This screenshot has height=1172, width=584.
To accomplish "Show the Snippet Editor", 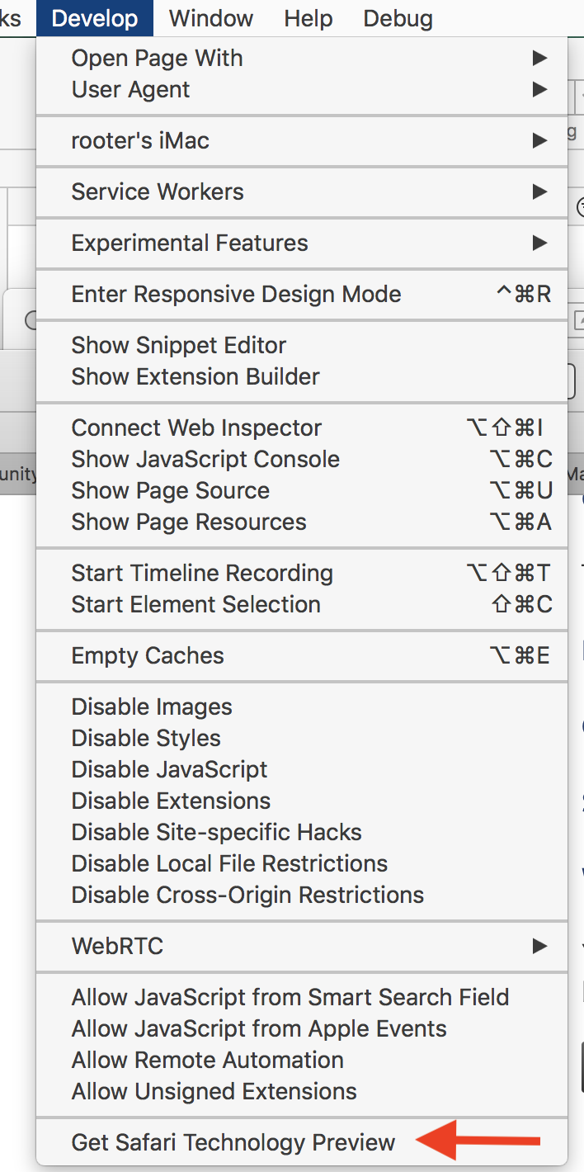I will (179, 346).
